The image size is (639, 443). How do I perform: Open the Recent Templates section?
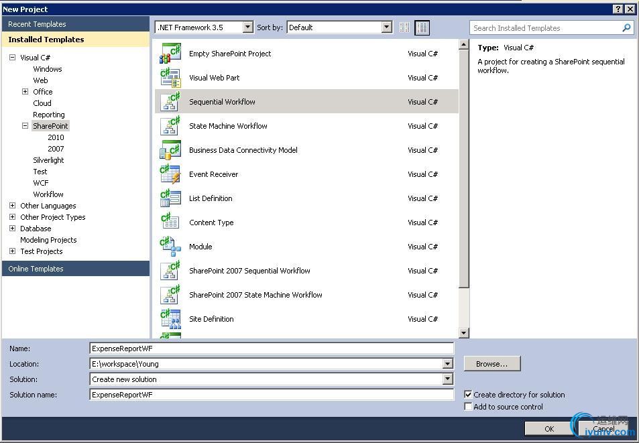(x=76, y=24)
